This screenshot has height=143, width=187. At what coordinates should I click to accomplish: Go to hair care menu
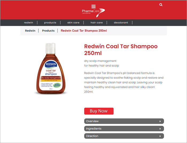pos(97,23)
